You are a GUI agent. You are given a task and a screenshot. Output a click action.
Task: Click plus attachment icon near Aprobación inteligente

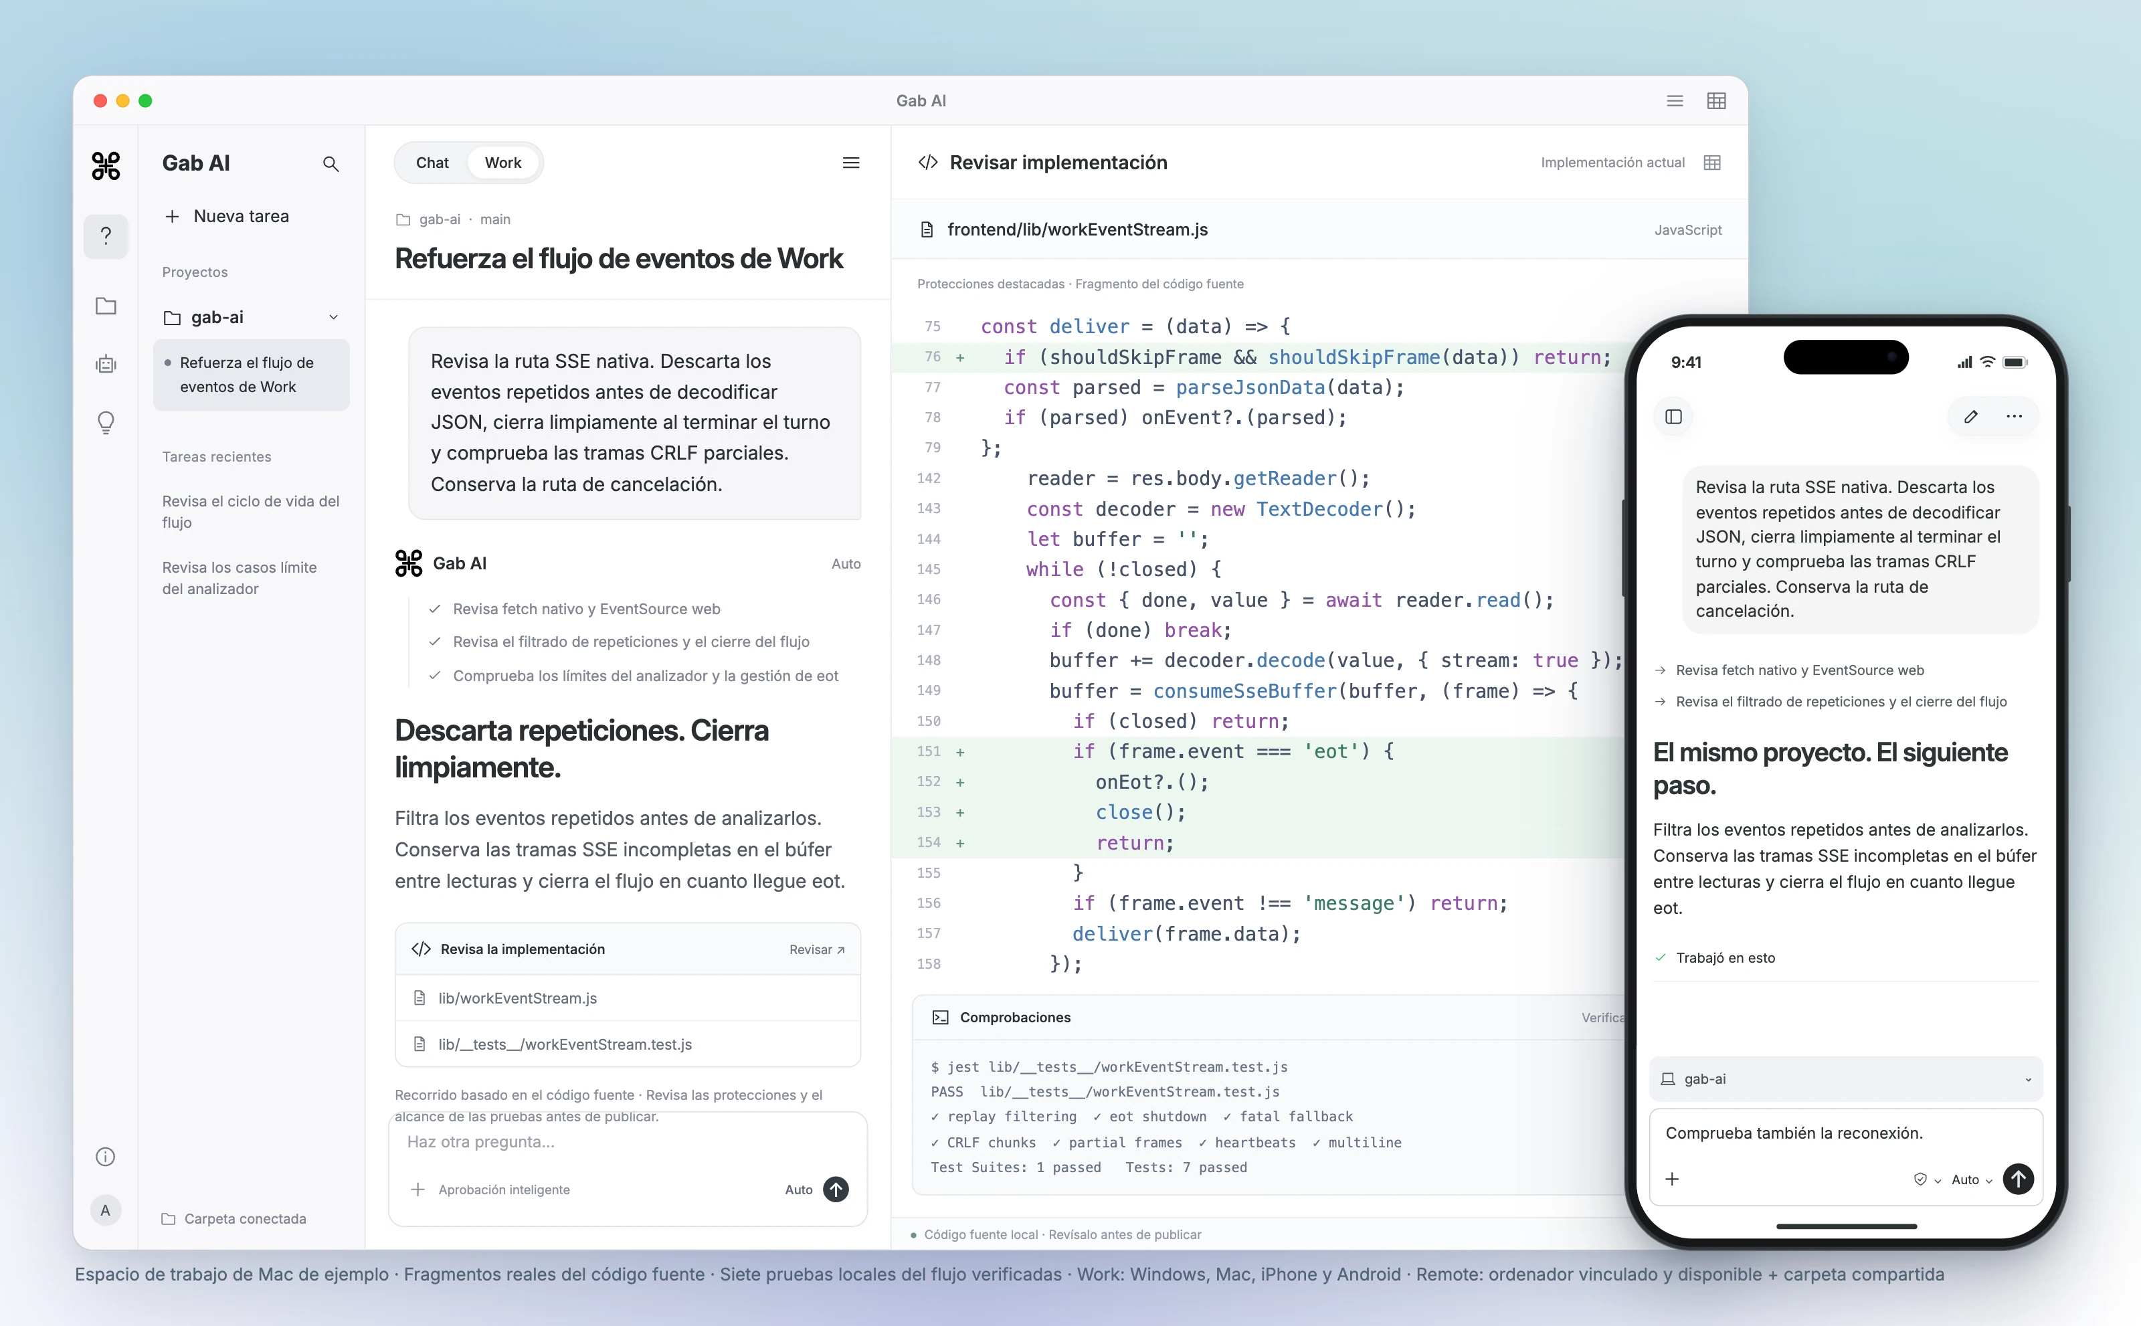[418, 1190]
